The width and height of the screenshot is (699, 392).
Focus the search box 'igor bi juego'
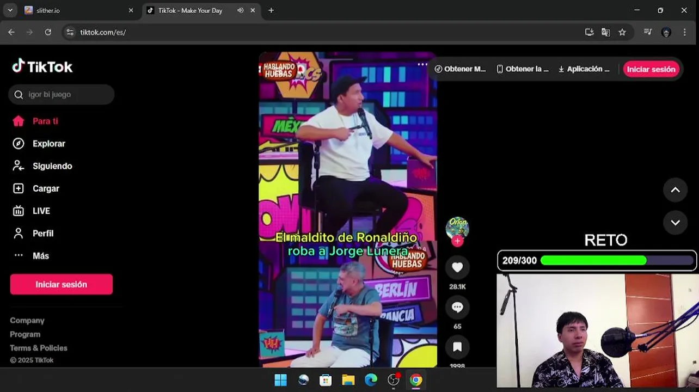(x=62, y=95)
